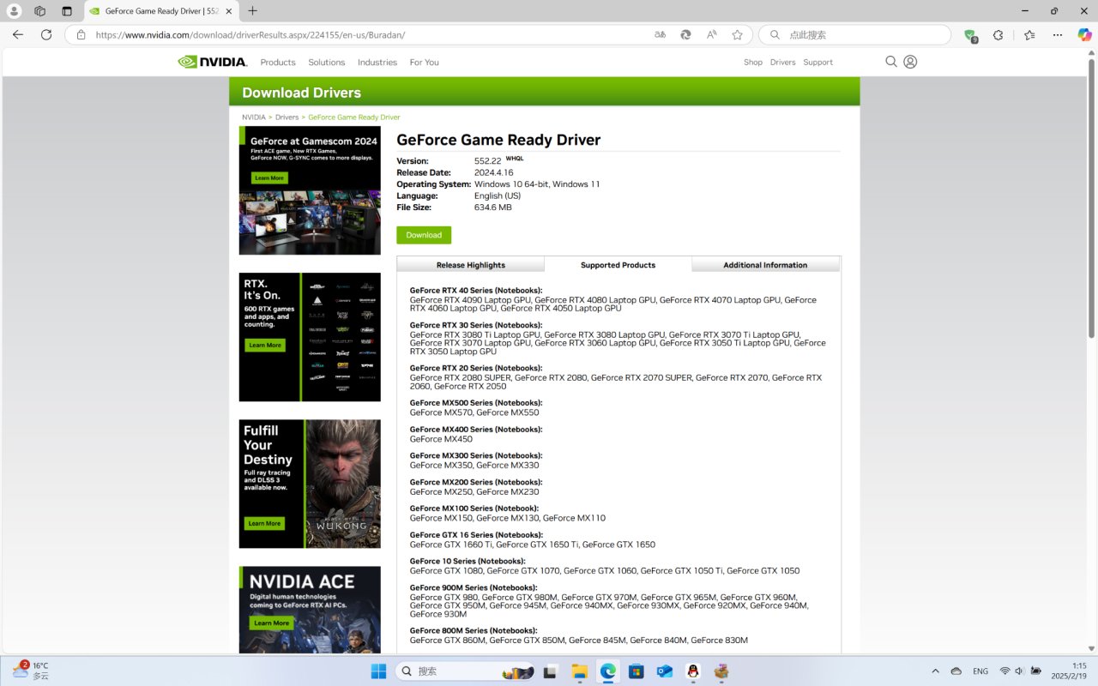This screenshot has width=1098, height=686.
Task: Click the "GeForce GTX 16 Series (Notebooks):" heading
Action: point(476,535)
